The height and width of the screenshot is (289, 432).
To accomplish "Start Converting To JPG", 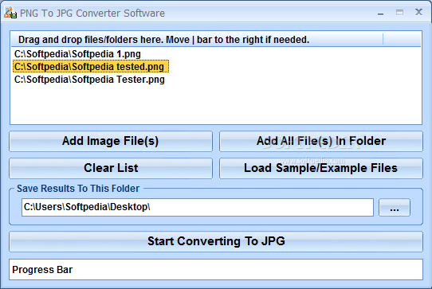I will [216, 241].
